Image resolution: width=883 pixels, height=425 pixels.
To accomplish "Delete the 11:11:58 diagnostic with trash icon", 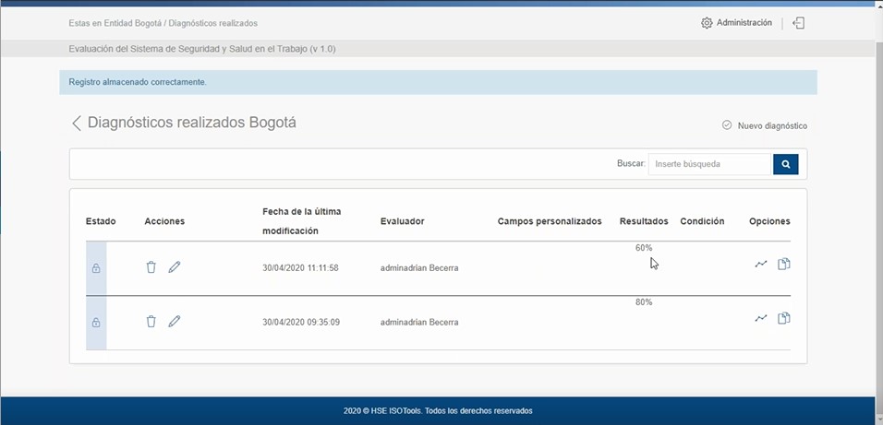I will pyautogui.click(x=151, y=267).
